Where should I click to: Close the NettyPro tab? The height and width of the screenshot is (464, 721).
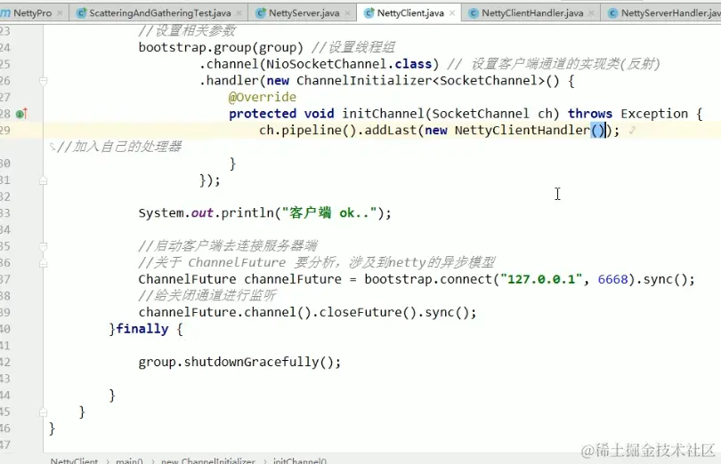60,13
